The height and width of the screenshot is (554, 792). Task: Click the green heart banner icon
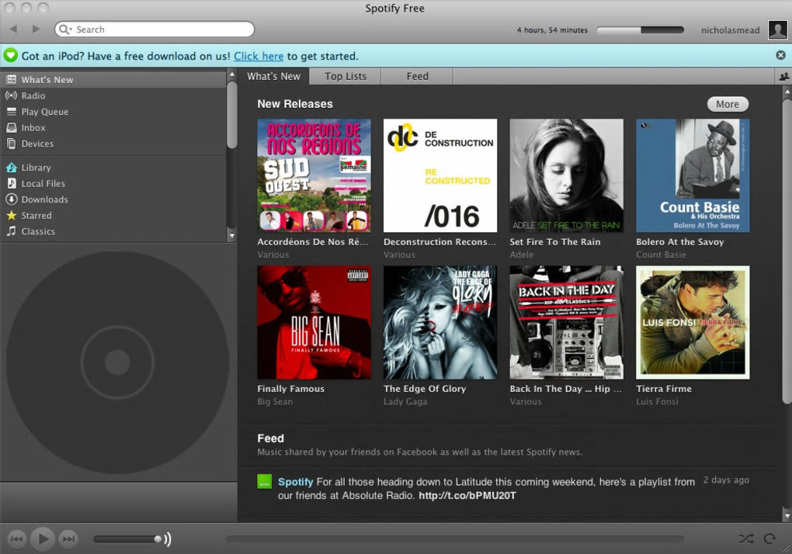10,56
